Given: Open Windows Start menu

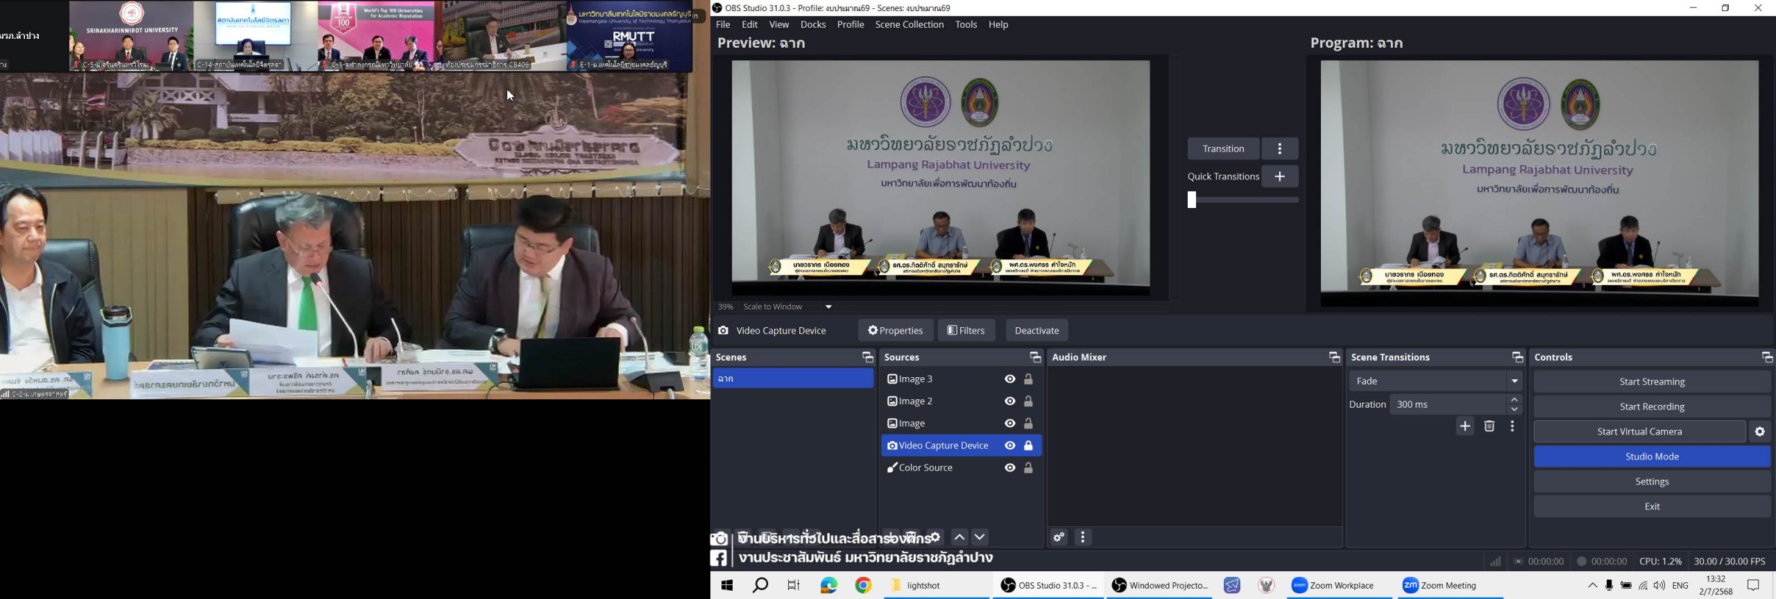Looking at the screenshot, I should (x=727, y=586).
